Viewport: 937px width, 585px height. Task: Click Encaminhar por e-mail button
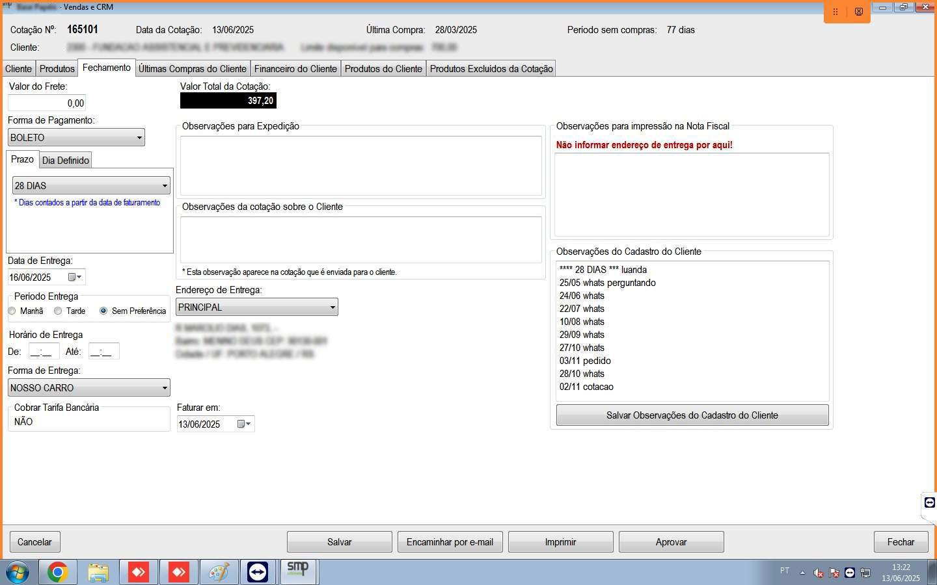pos(450,542)
